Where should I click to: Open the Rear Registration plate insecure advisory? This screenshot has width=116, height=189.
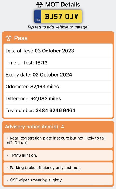pyautogui.click(x=58, y=140)
